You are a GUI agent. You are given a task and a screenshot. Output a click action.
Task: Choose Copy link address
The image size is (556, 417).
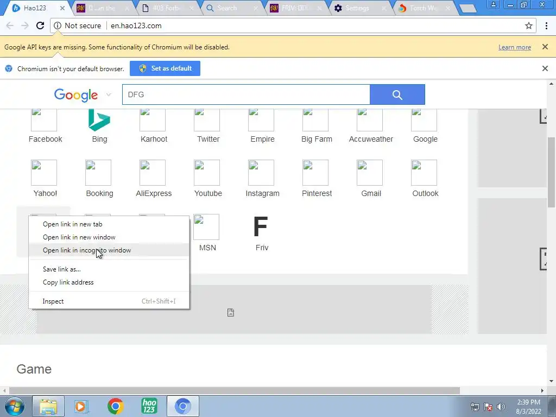[109, 282]
